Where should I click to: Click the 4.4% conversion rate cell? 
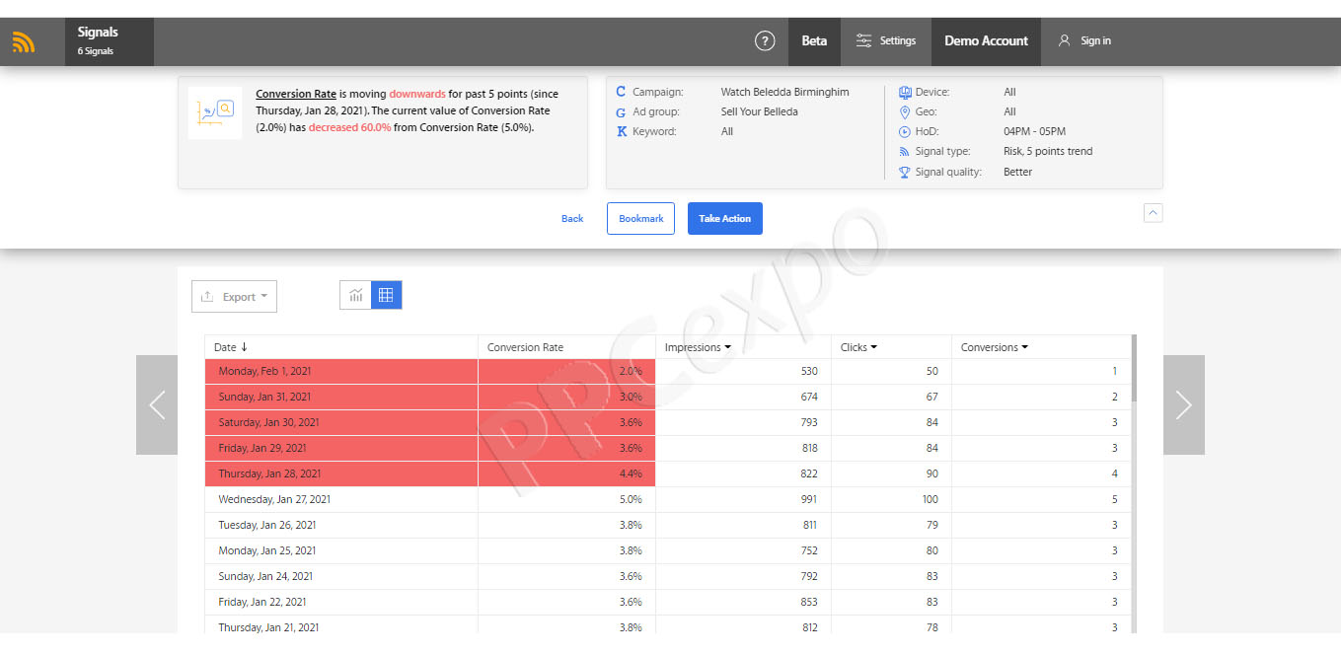click(566, 473)
